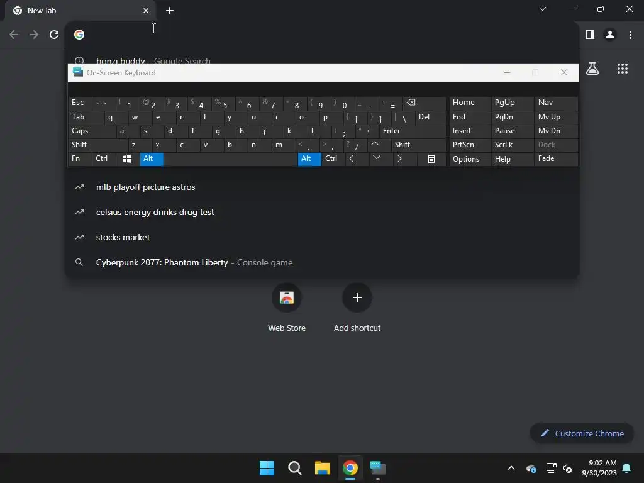The height and width of the screenshot is (483, 644).
Task: Open notification bell in taskbar
Action: coord(627,468)
